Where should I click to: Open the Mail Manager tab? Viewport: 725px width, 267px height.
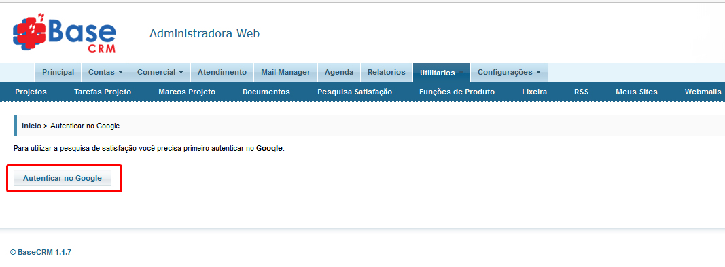(285, 72)
